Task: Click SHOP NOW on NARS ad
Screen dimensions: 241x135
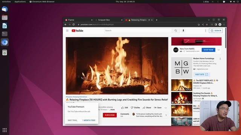Action: tap(208, 50)
